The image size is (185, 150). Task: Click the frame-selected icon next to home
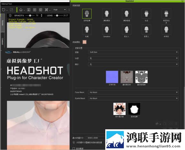click(29, 10)
